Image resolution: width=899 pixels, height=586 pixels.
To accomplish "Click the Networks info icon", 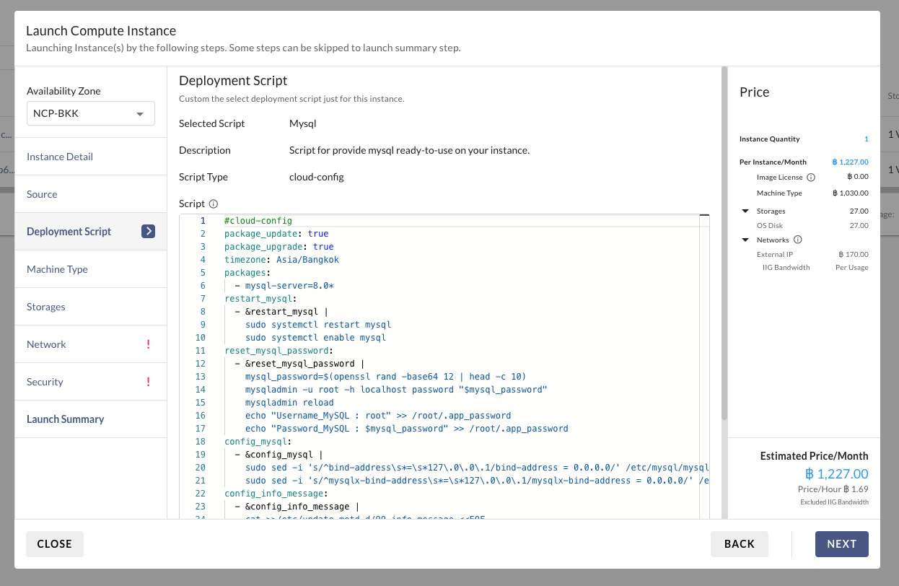I will pos(798,240).
